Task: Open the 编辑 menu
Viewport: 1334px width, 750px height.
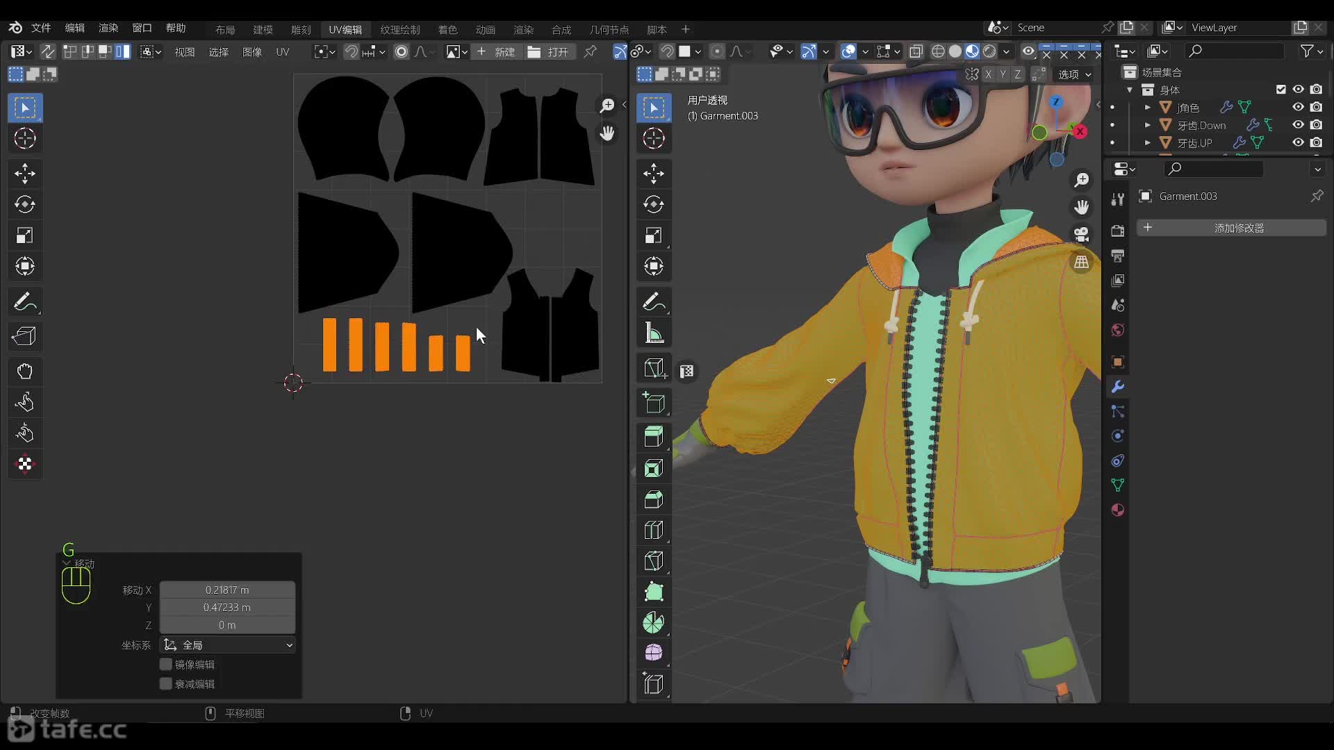Action: 74,28
